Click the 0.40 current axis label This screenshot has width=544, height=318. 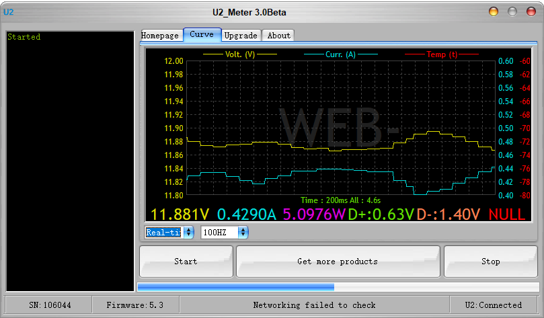point(506,196)
